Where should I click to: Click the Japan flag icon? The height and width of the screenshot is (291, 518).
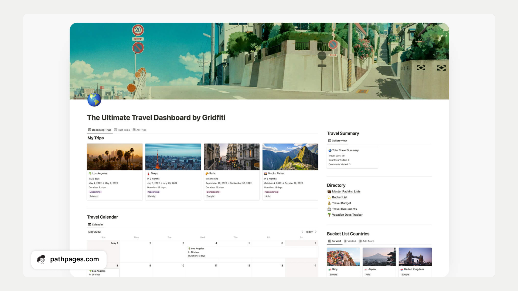[x=366, y=269]
